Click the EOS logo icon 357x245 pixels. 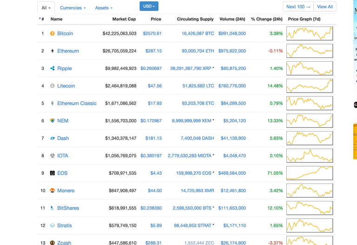53,173
